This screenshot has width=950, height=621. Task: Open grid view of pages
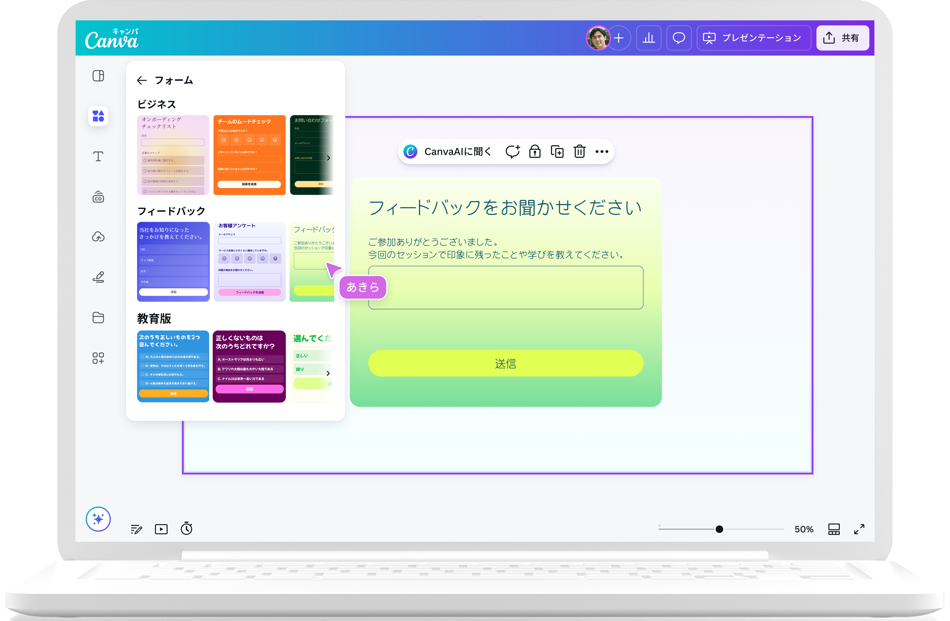(x=834, y=529)
